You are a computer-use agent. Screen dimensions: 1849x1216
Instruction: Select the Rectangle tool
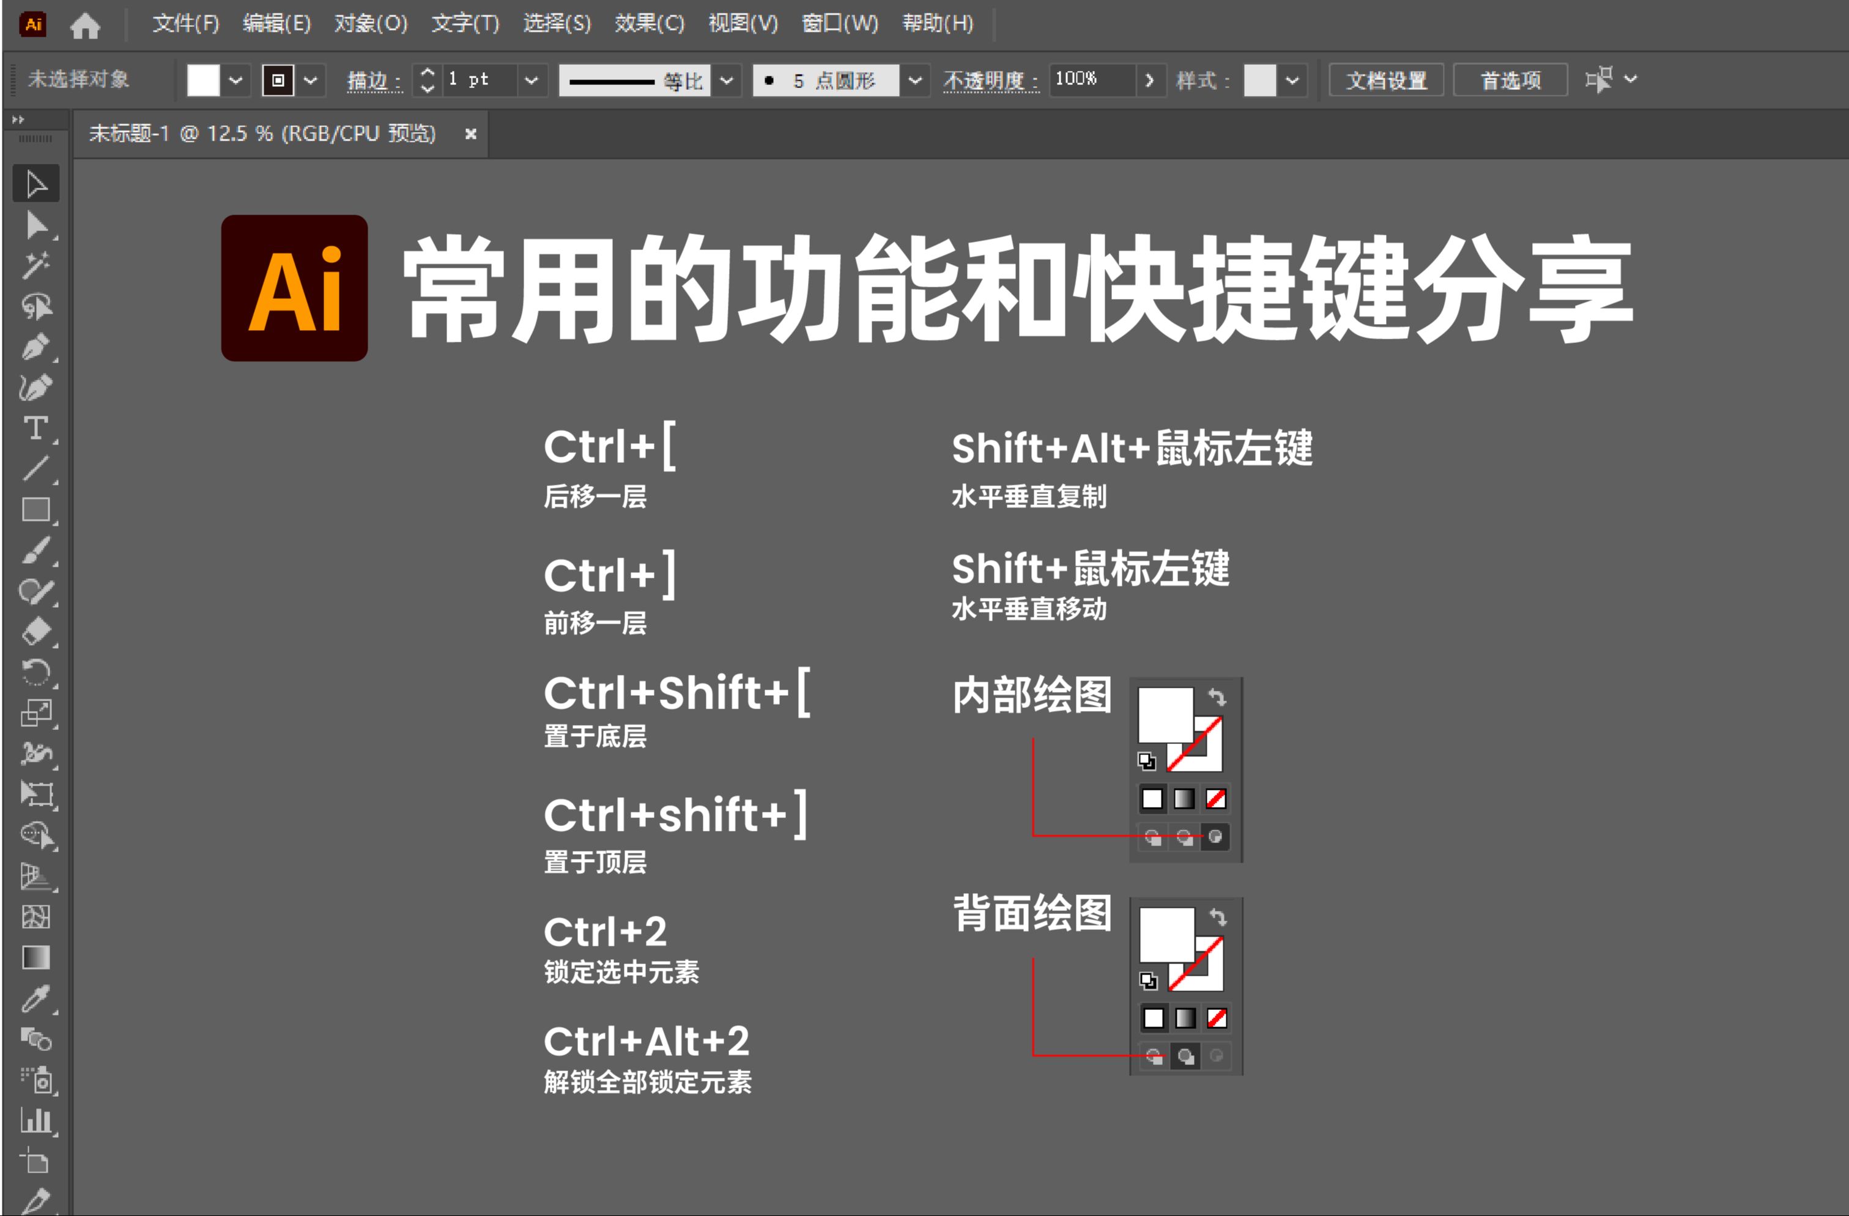[35, 510]
